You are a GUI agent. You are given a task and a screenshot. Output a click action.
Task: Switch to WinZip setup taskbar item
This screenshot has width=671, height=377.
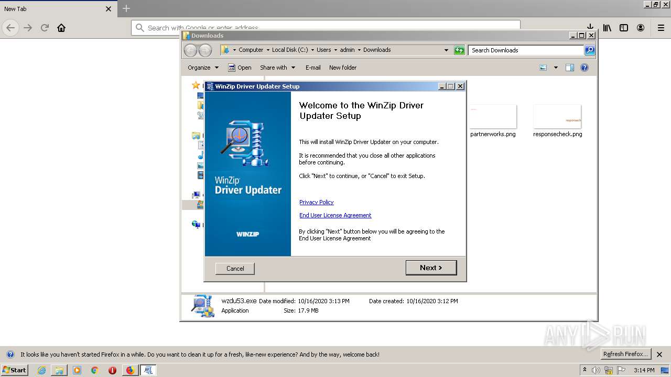coord(148,370)
